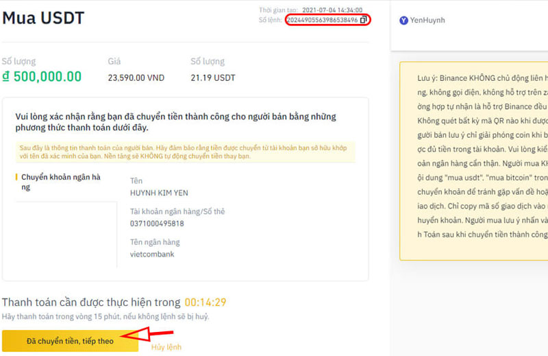Click the price 23,590.00 VND
Viewport: 548px width, 356px height.
point(136,78)
